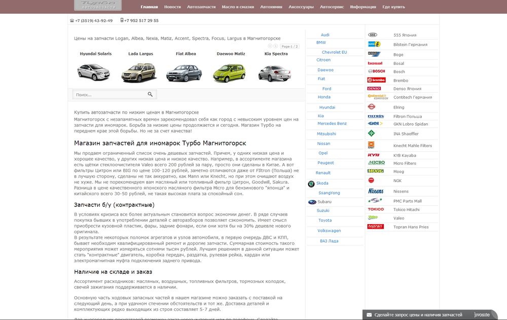Click the Brembo brand logo

click(x=376, y=80)
